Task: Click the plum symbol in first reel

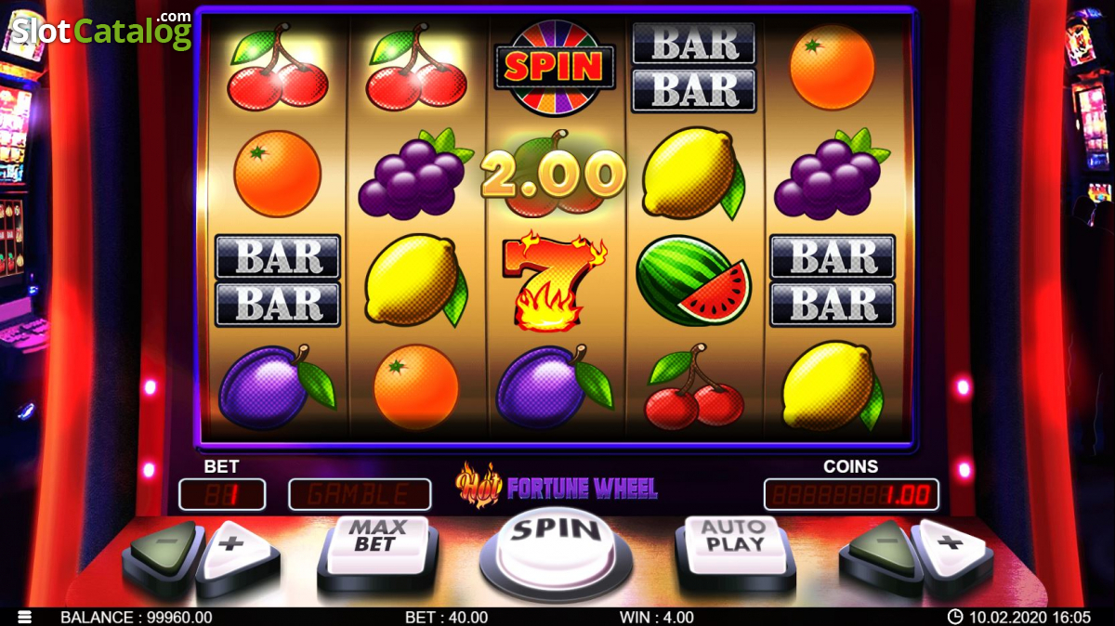Action: pos(276,386)
